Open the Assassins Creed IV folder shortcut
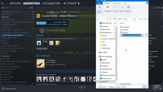The height and width of the screenshot is (92, 163). [x=108, y=39]
